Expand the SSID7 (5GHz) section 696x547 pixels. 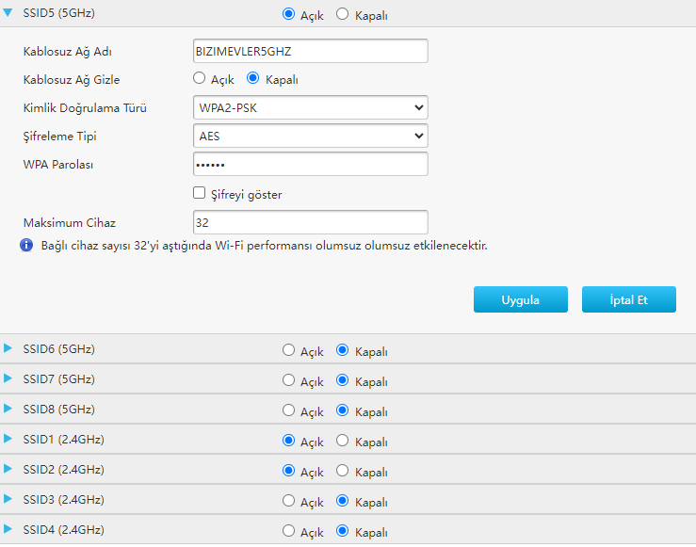8,379
